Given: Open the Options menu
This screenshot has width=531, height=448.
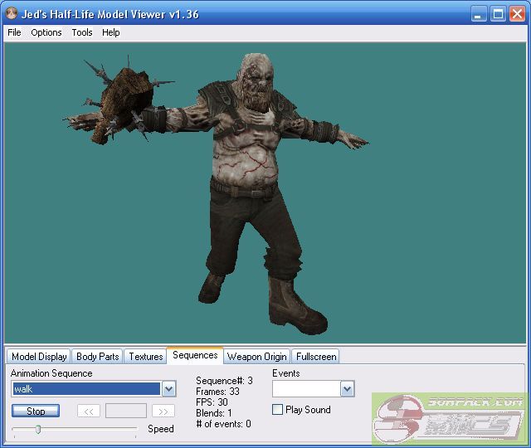Looking at the screenshot, I should click(x=46, y=32).
